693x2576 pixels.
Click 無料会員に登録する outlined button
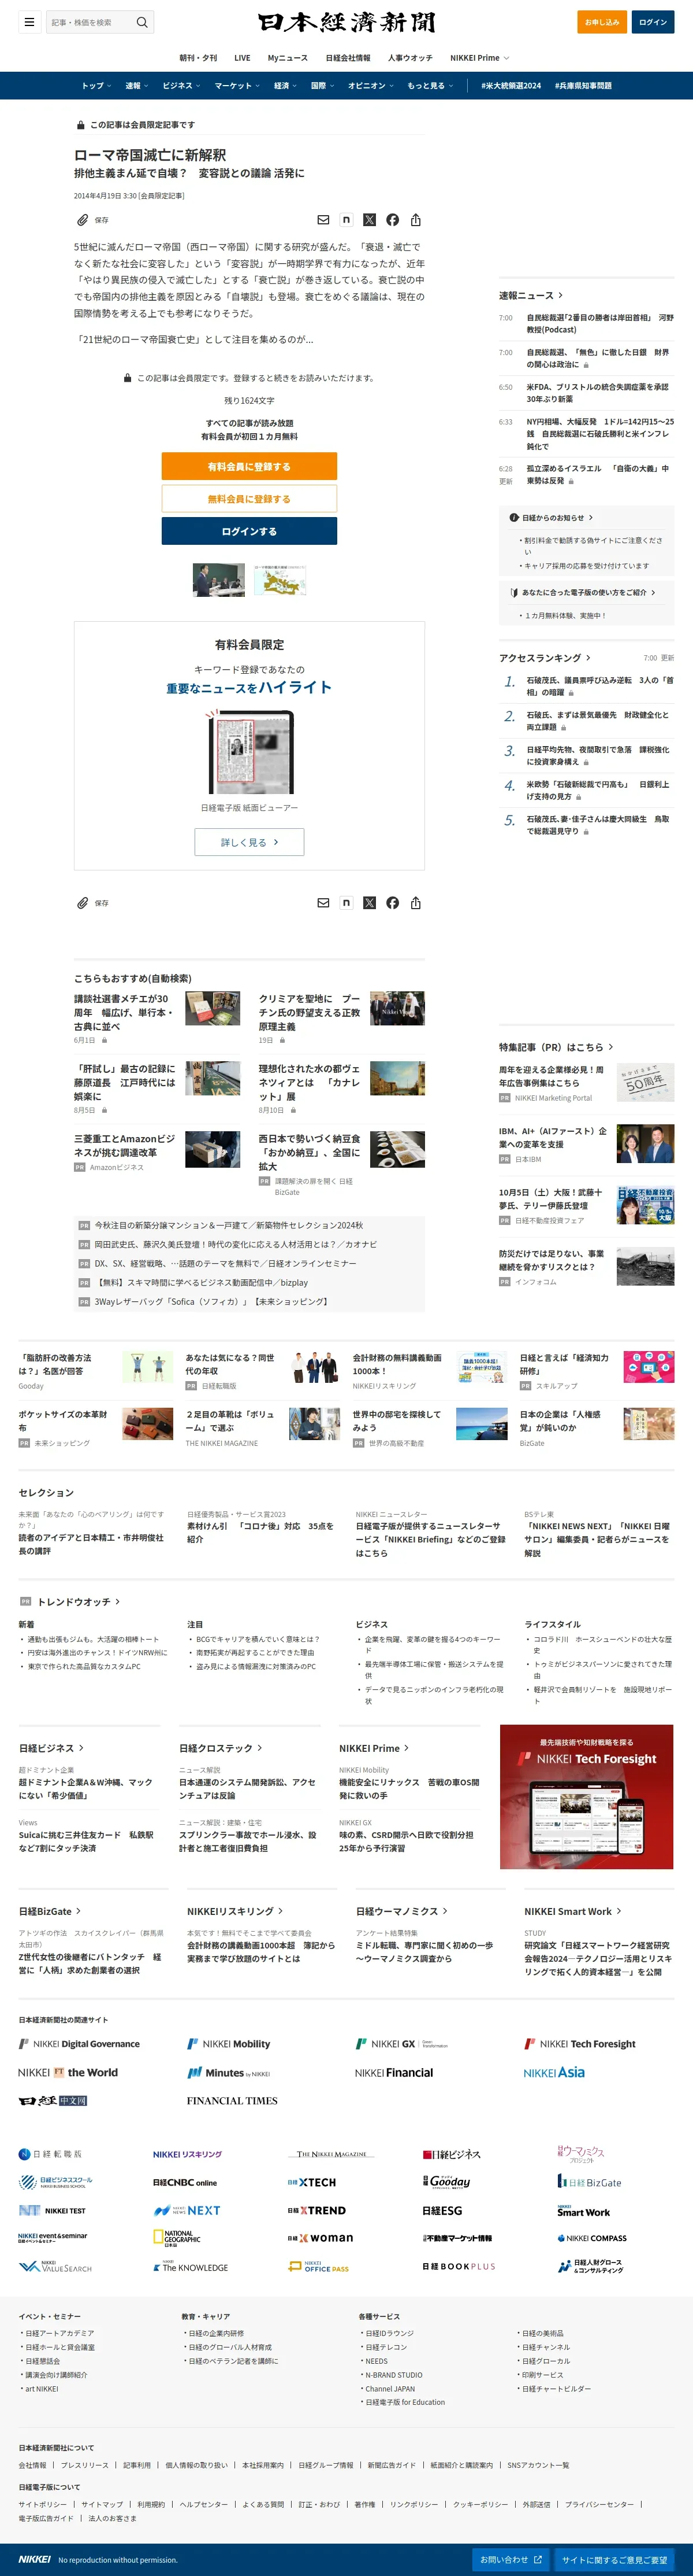point(249,499)
